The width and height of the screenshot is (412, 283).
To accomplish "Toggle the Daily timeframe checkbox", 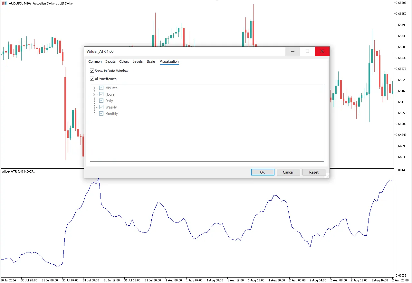I will (101, 101).
